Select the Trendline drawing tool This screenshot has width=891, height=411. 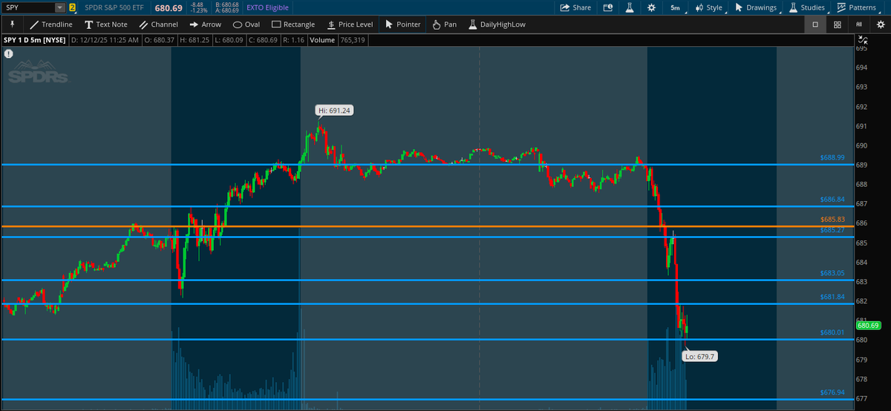(x=51, y=24)
